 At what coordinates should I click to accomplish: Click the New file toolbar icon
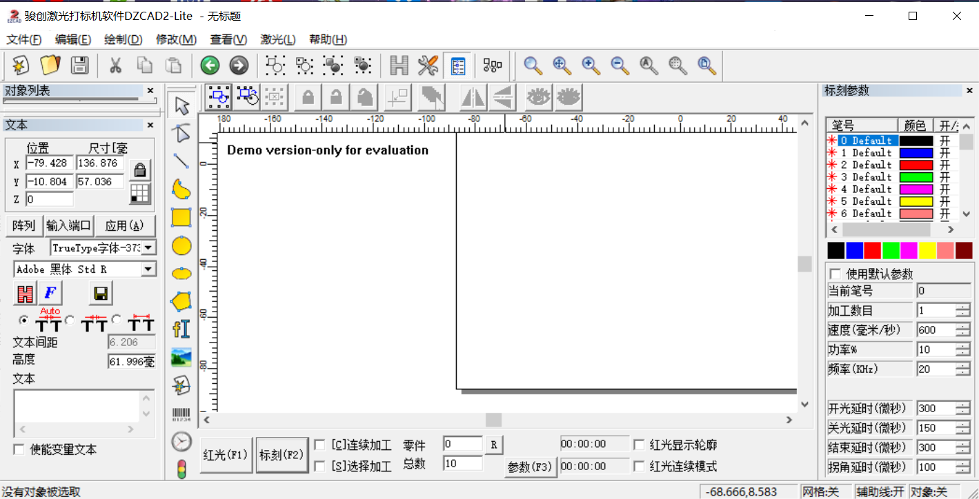(21, 65)
